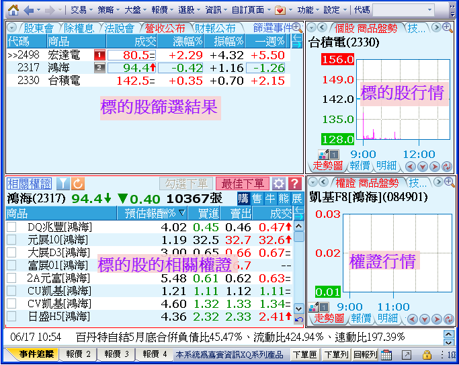Click the calendar icon in bottom bar

click(x=387, y=354)
